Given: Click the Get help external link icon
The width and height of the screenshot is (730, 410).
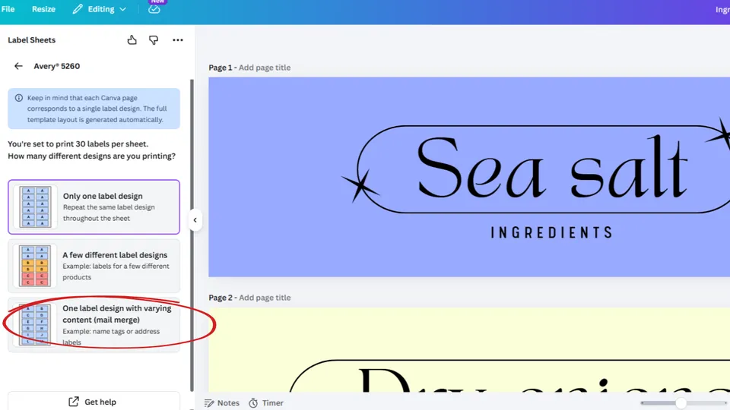Looking at the screenshot, I should [74, 402].
